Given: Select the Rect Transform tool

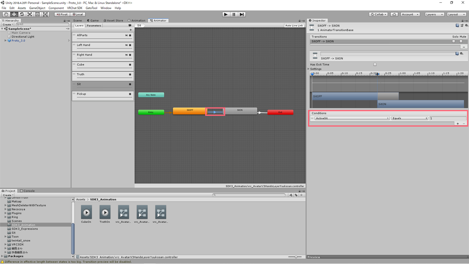Looking at the screenshot, I should (37, 14).
